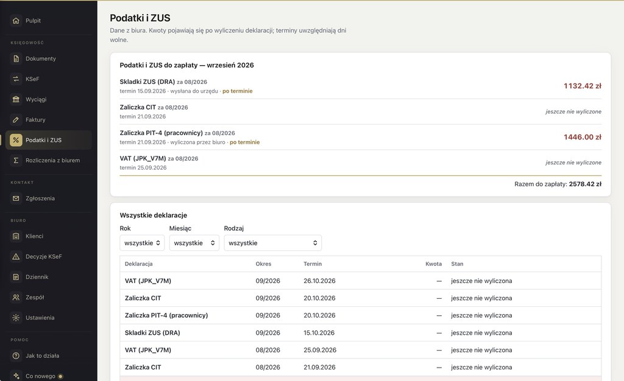Click the Klienci building icon
Viewport: 624px width, 381px height.
pos(16,236)
